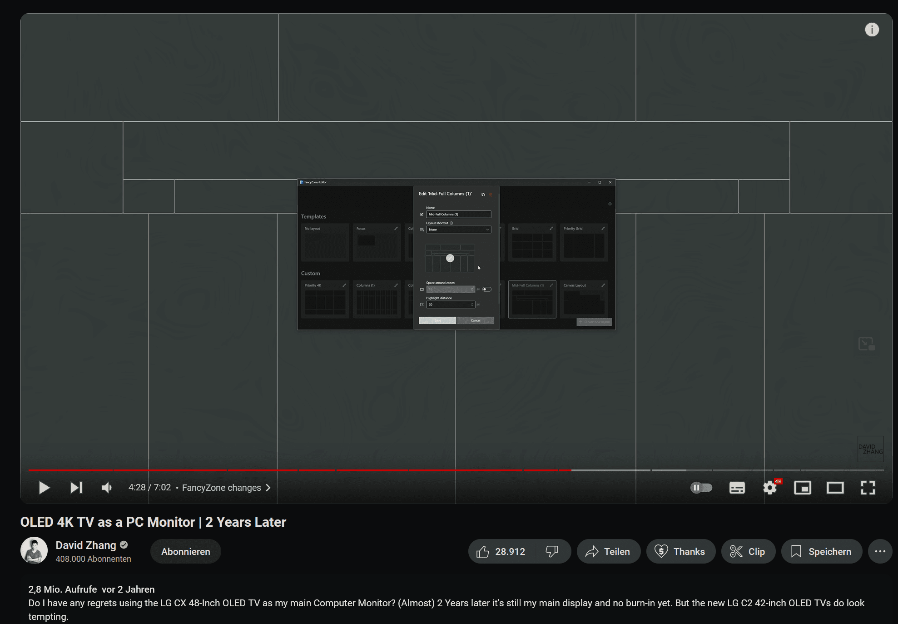Click Layout shortcut info icon
The image size is (898, 624).
point(451,223)
